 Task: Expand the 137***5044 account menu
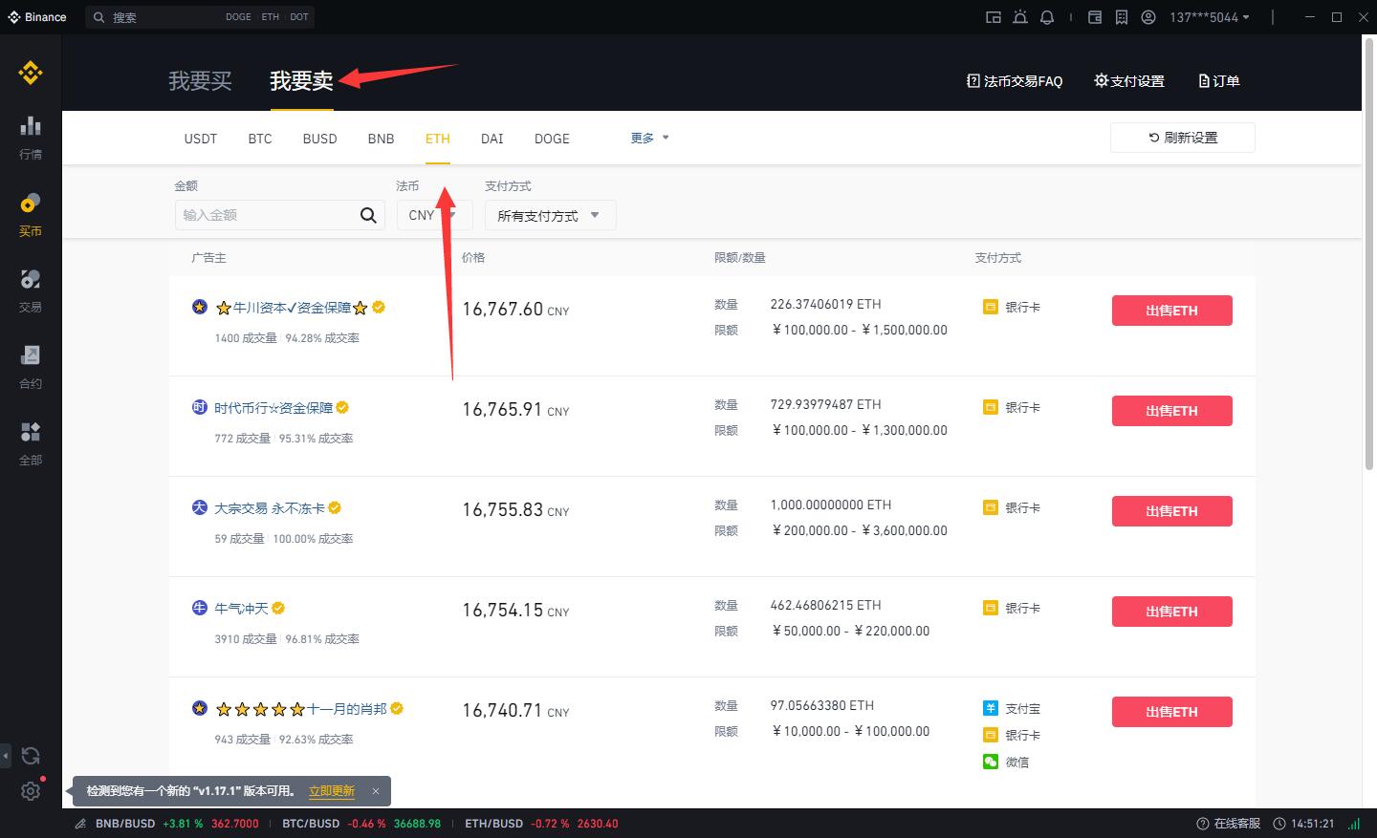(1209, 17)
